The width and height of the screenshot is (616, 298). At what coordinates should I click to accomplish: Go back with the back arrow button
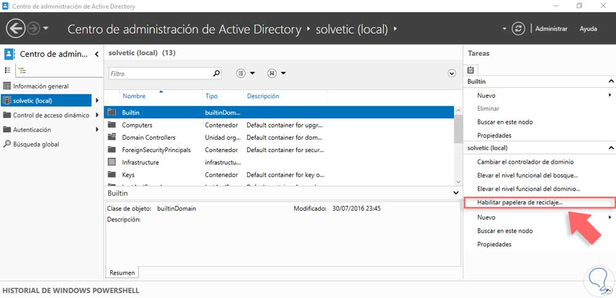pos(16,29)
